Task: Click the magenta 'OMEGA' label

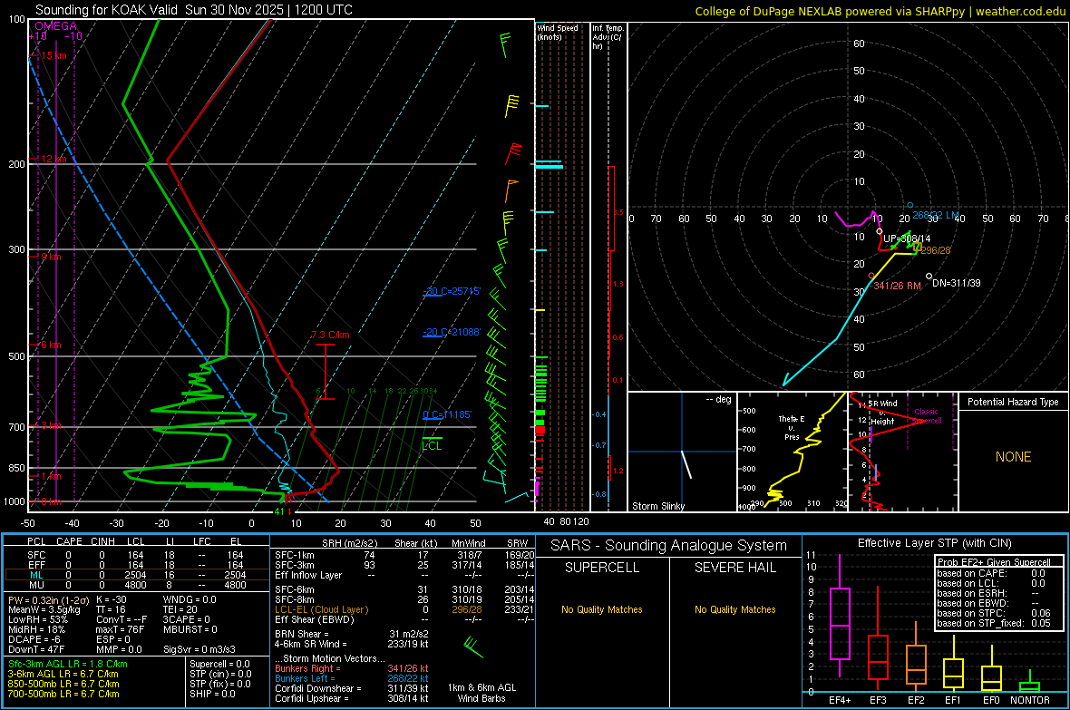Action: click(x=56, y=26)
